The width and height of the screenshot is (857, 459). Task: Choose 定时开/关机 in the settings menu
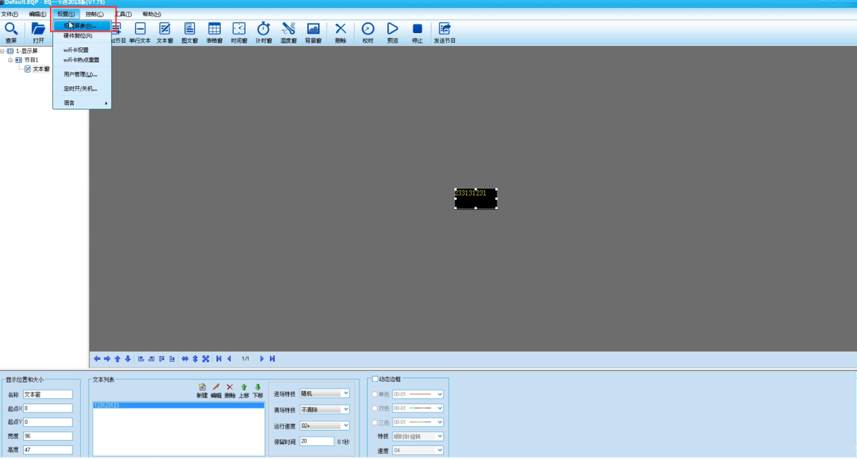tap(82, 89)
